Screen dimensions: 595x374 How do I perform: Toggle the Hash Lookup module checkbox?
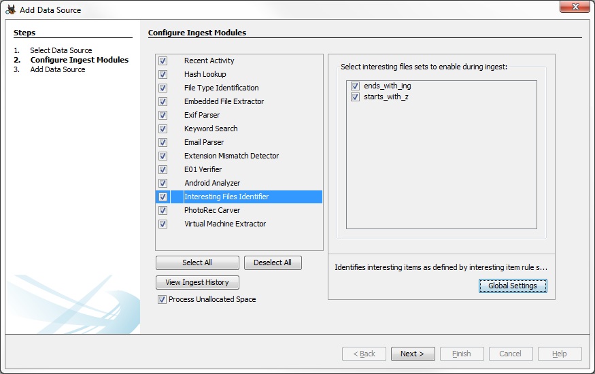163,75
